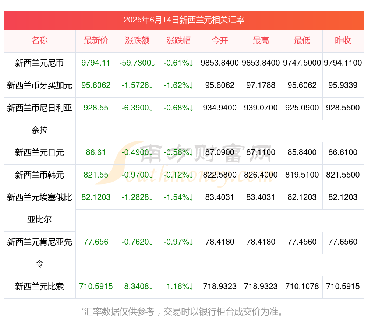Click the open value 822.5800

tap(220, 175)
